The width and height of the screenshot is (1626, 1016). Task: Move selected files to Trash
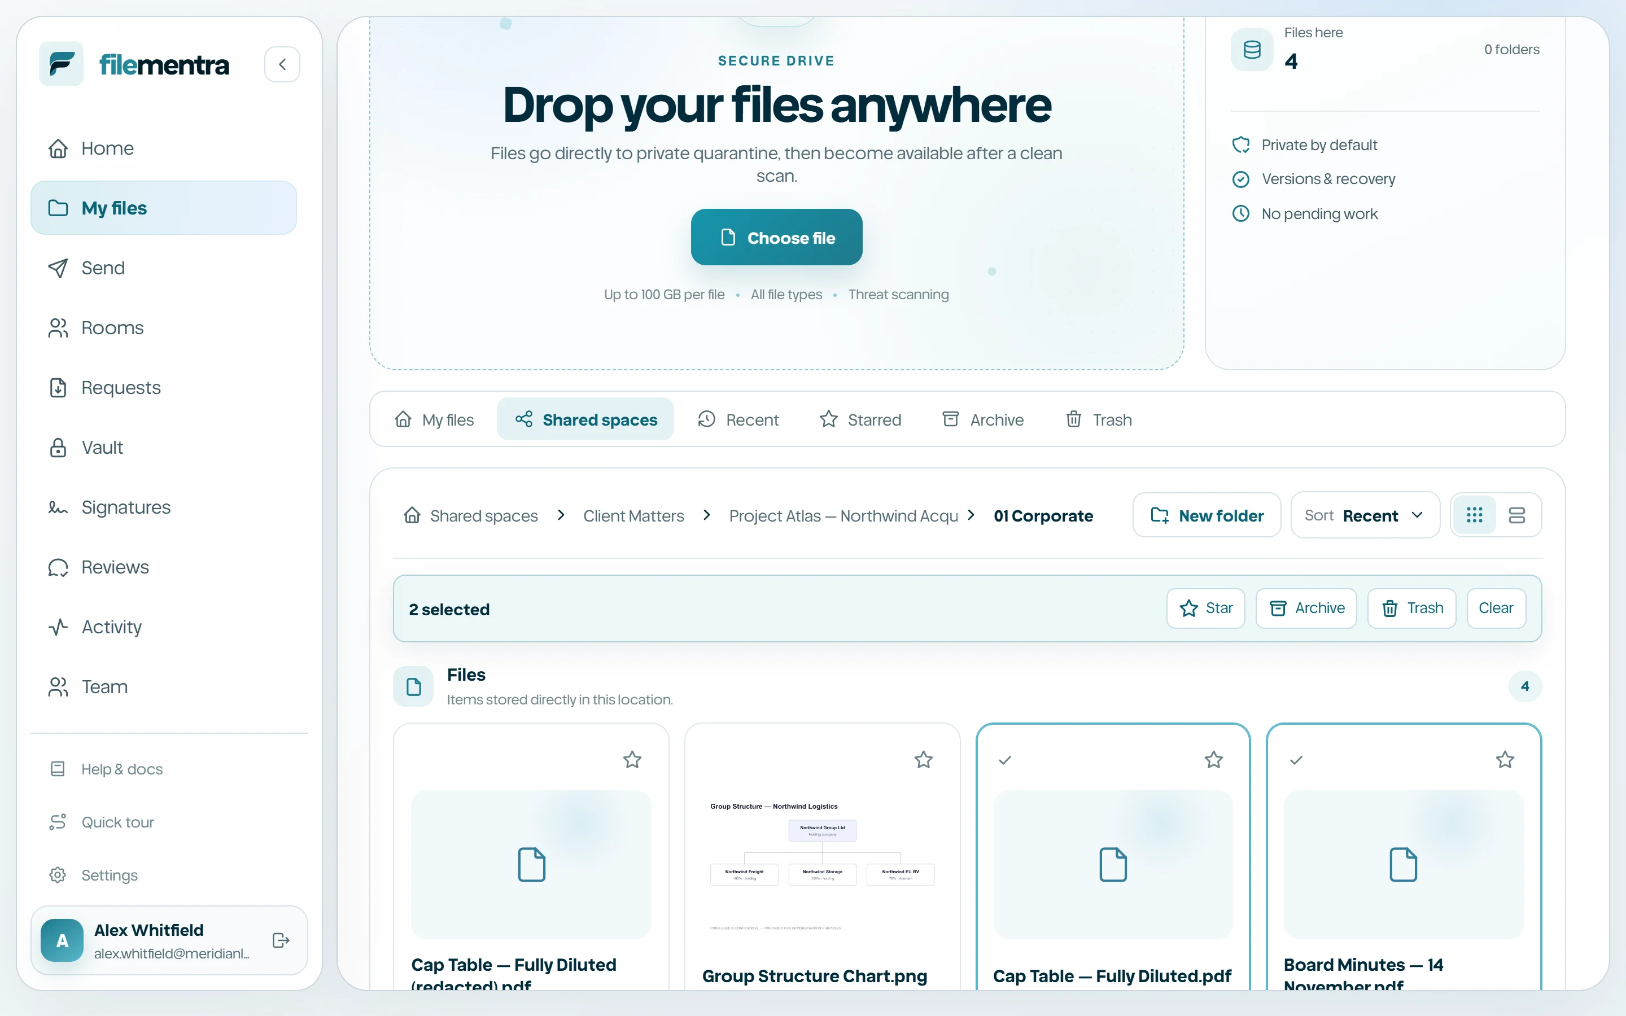pos(1411,608)
